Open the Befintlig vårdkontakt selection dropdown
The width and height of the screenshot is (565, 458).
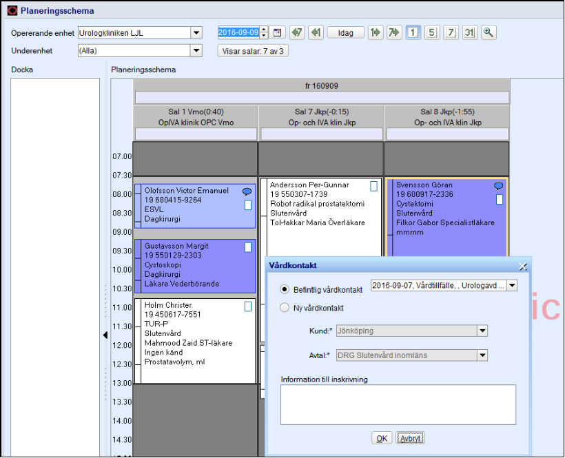point(511,286)
